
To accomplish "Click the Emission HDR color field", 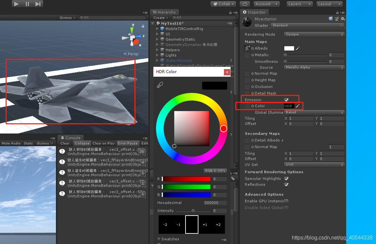I will [289, 106].
